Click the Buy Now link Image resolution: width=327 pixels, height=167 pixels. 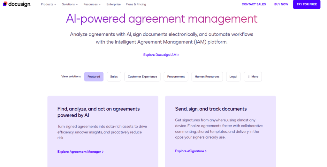[281, 4]
